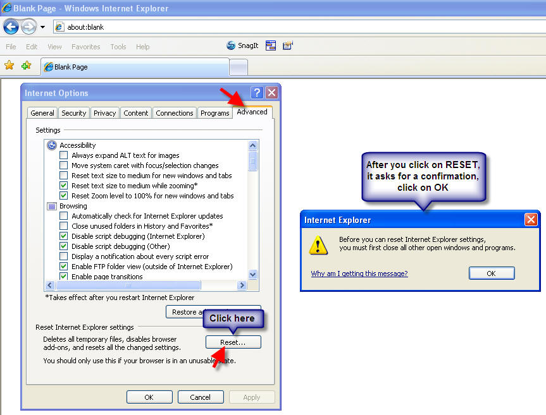The image size is (546, 415).
Task: Click the Restore advanced settings button
Action: coord(213,312)
